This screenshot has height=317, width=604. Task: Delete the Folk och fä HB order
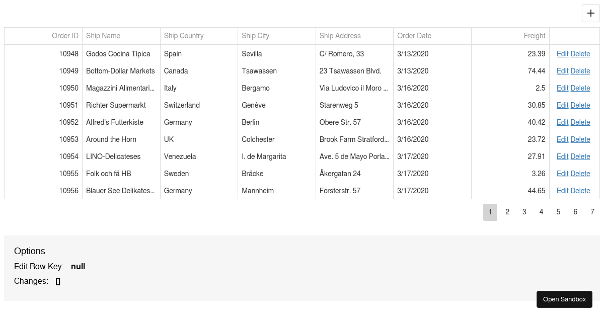[x=580, y=174]
